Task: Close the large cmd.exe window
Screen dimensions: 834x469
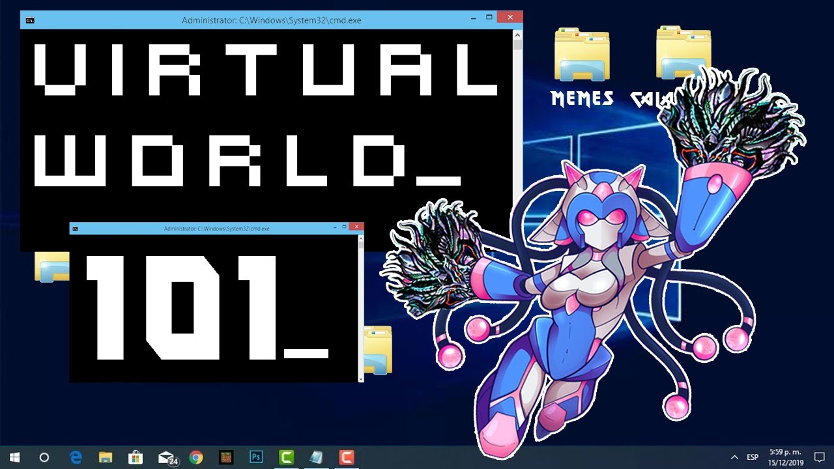Action: pos(510,18)
